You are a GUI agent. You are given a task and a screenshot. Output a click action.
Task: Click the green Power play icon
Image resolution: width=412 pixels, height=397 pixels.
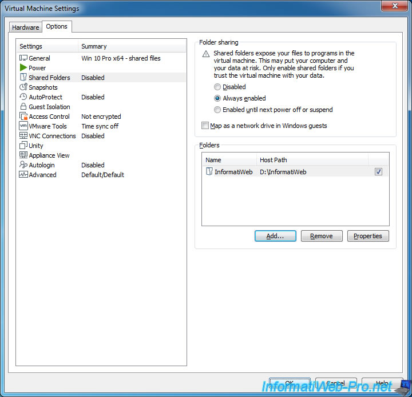[23, 68]
